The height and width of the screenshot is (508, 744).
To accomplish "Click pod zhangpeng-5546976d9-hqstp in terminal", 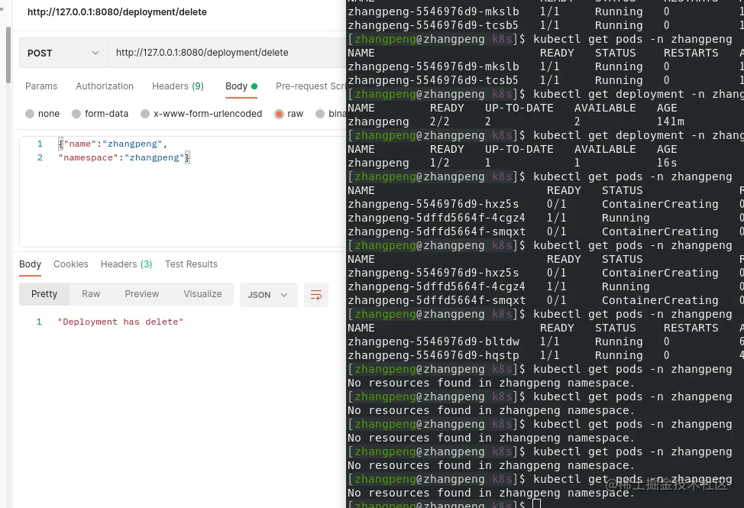I will [x=434, y=355].
